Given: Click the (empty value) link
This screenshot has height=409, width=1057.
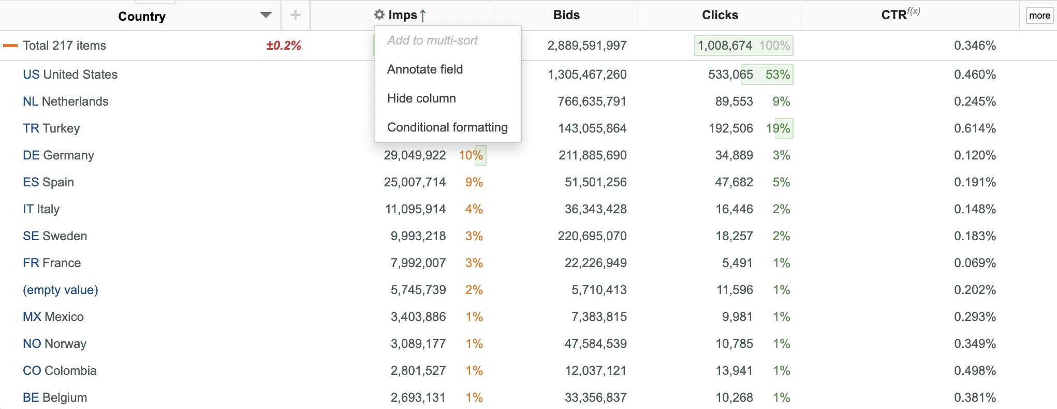Looking at the screenshot, I should pyautogui.click(x=61, y=290).
